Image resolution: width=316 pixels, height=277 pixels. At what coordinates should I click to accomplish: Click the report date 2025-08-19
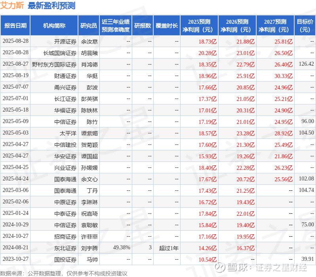(15, 75)
